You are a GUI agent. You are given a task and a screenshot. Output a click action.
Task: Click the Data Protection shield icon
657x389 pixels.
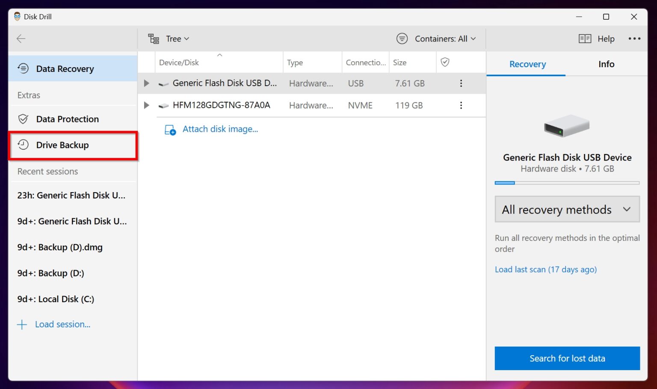coord(23,119)
